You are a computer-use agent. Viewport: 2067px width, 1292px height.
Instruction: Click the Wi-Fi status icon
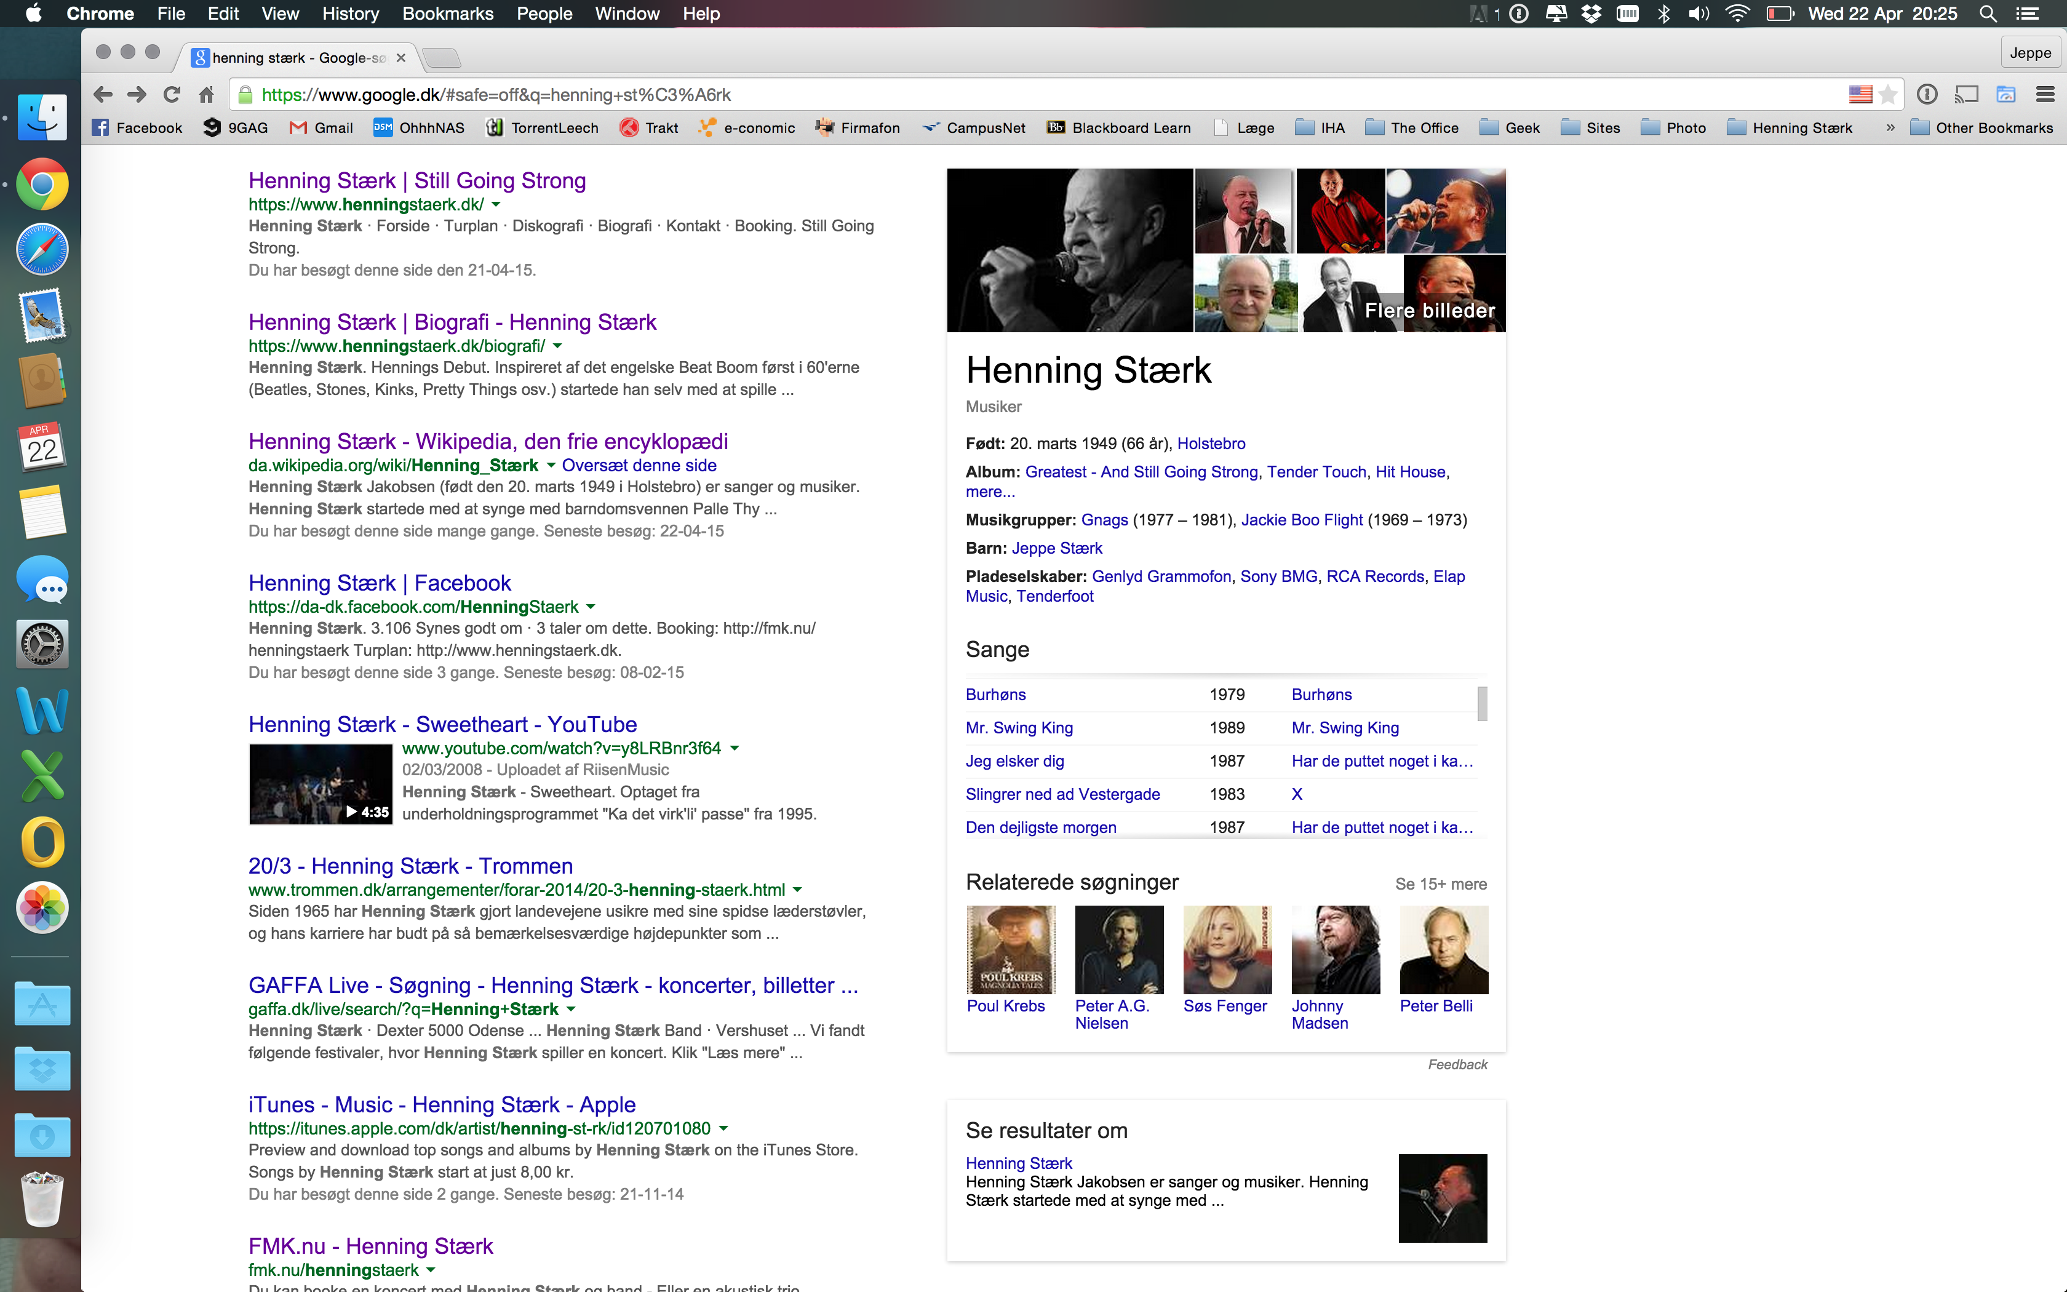[1737, 14]
